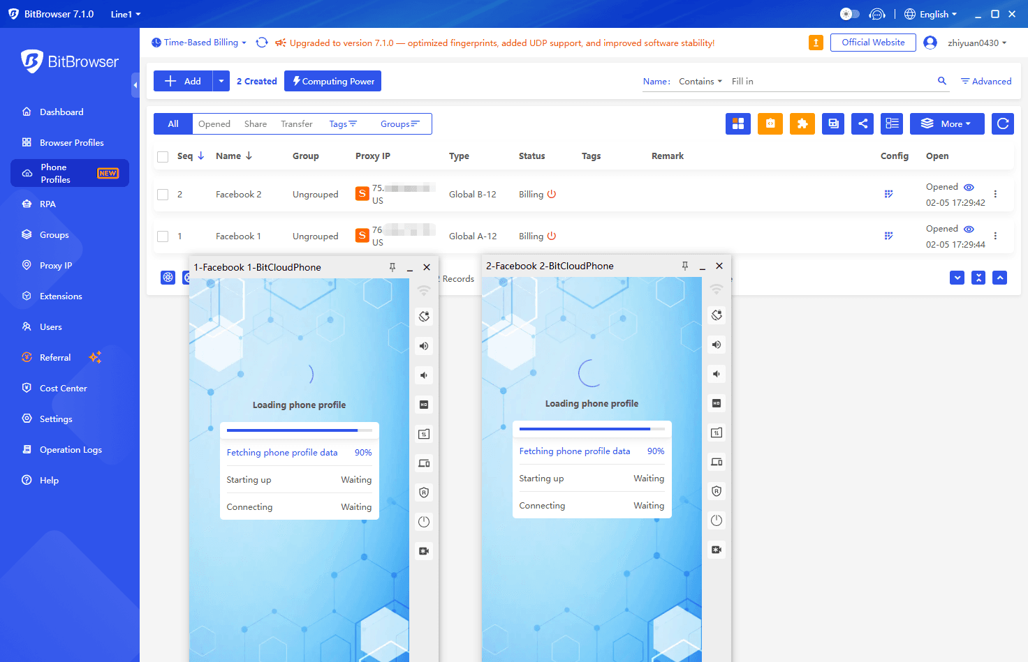
Task: Click the rotate screen icon for Facebook 2
Action: pos(717,315)
